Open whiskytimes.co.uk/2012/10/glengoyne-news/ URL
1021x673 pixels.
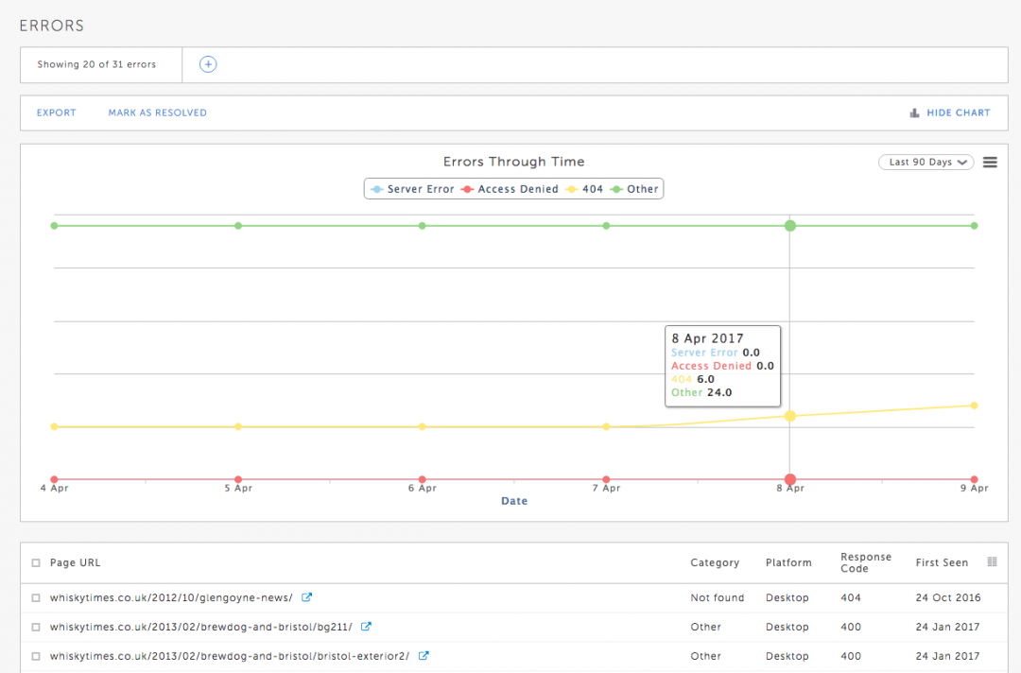[171, 597]
